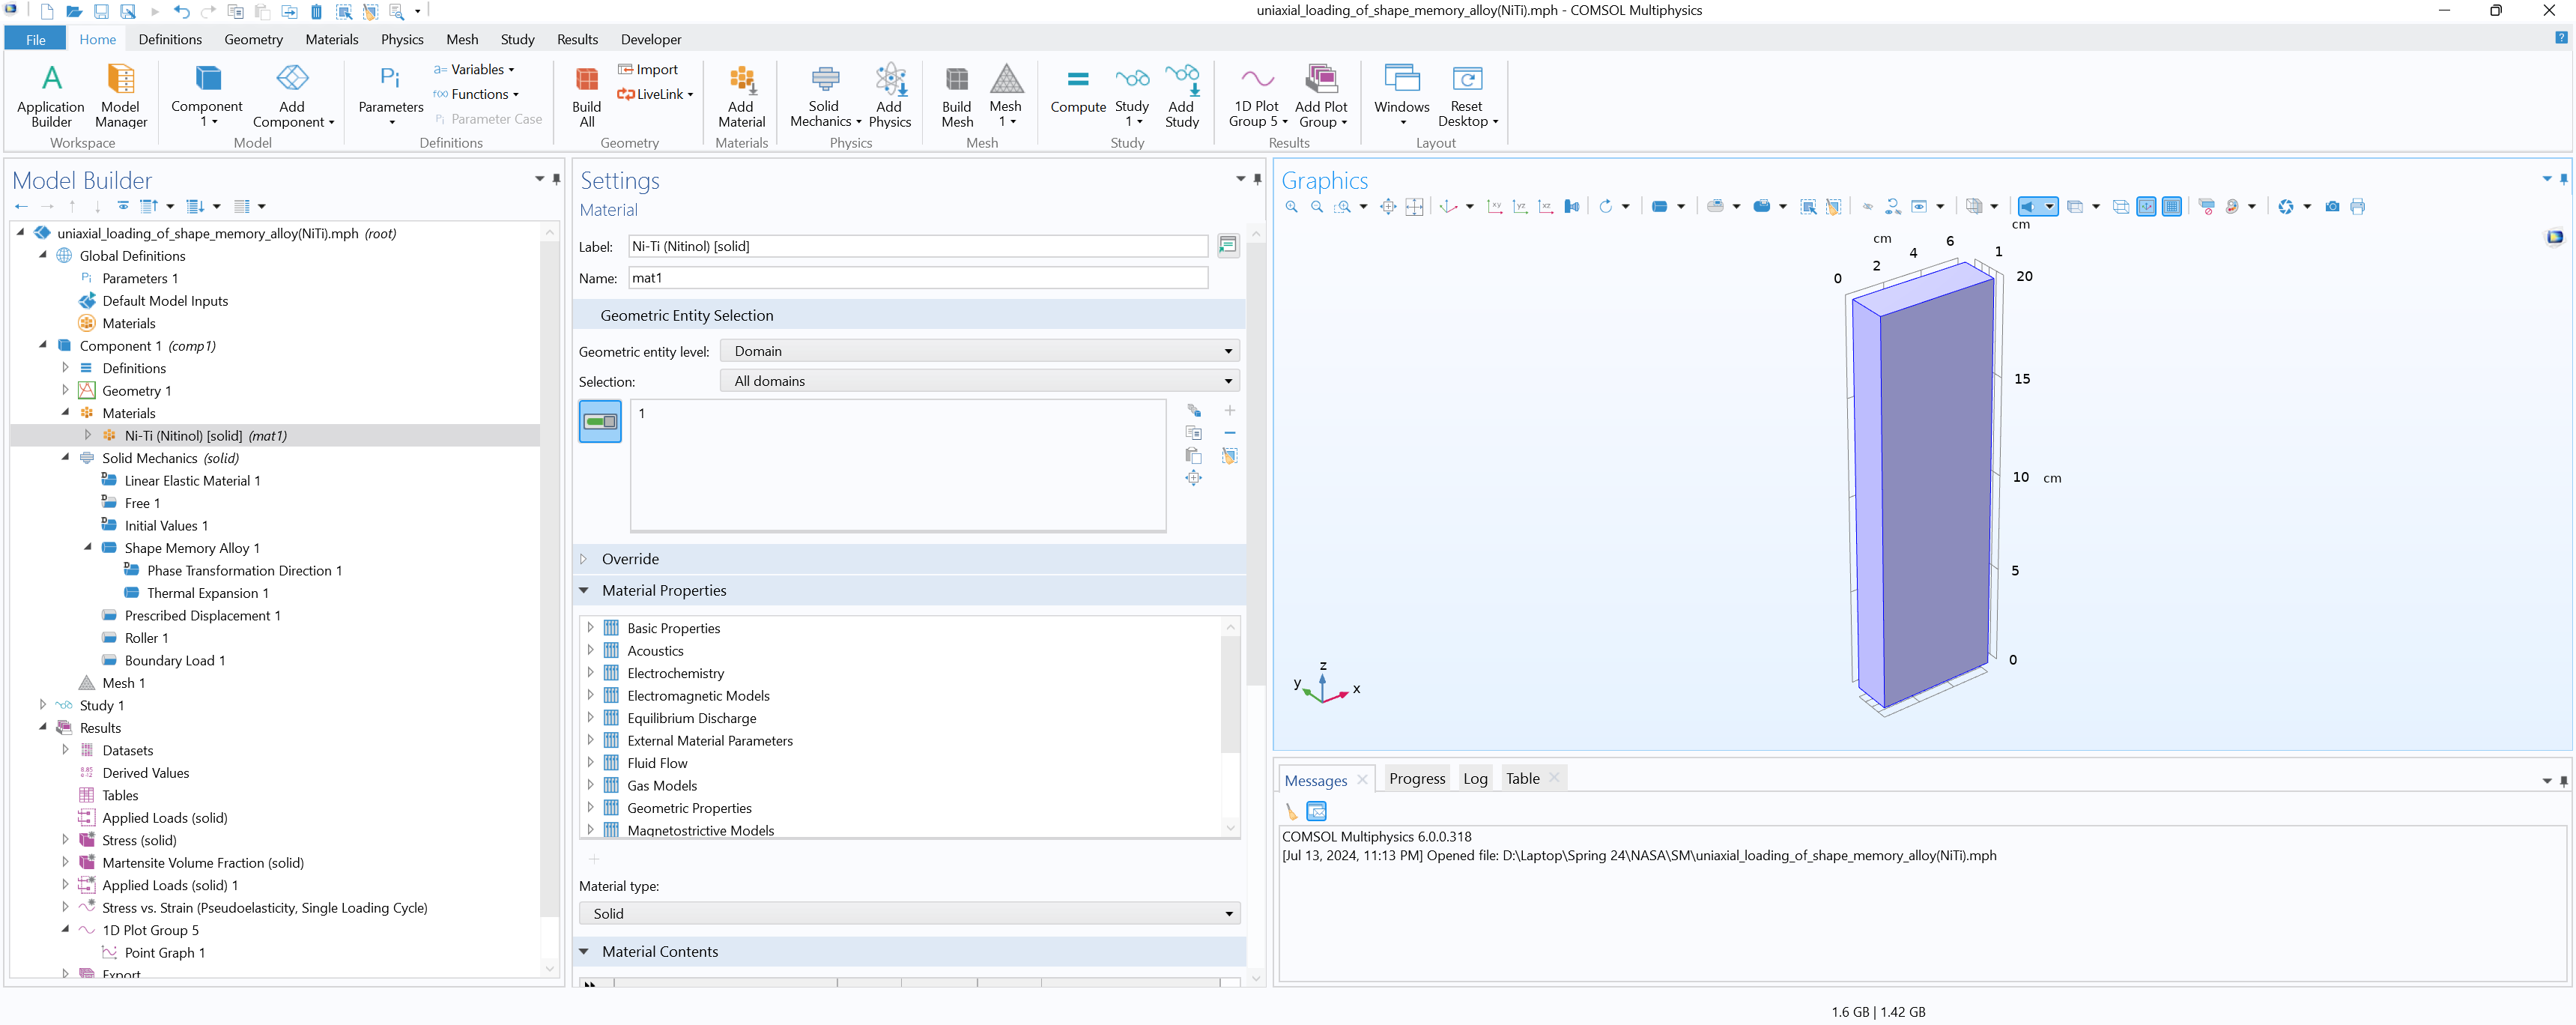
Task: Switch to the XY view
Action: pyautogui.click(x=1494, y=207)
